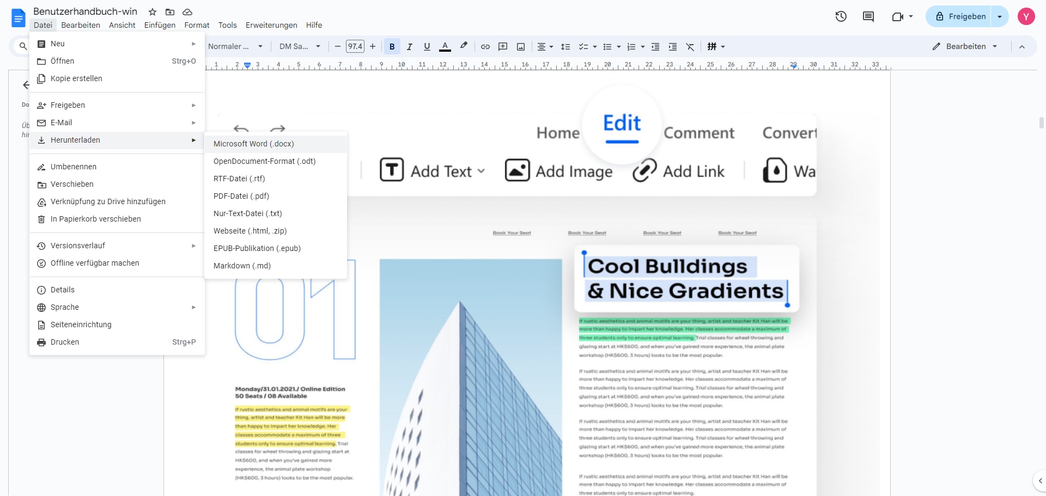Open the Hilfe menu
Image resolution: width=1046 pixels, height=496 pixels.
point(314,25)
